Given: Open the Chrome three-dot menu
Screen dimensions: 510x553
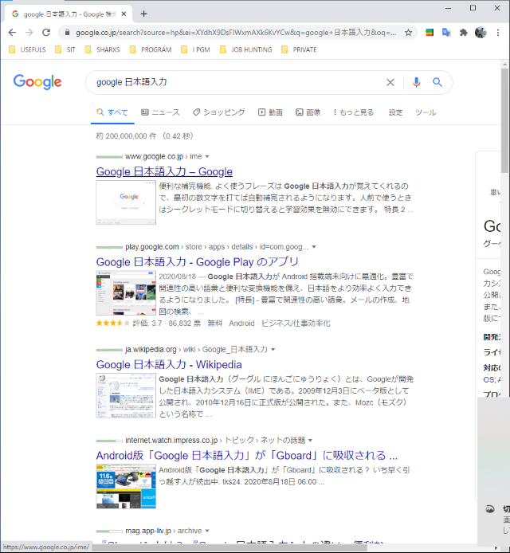Looking at the screenshot, I should 498,33.
